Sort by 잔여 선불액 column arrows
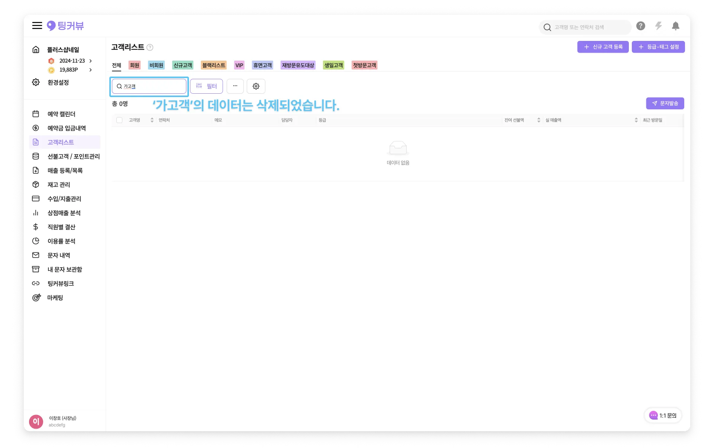The width and height of the screenshot is (714, 448). (x=539, y=120)
